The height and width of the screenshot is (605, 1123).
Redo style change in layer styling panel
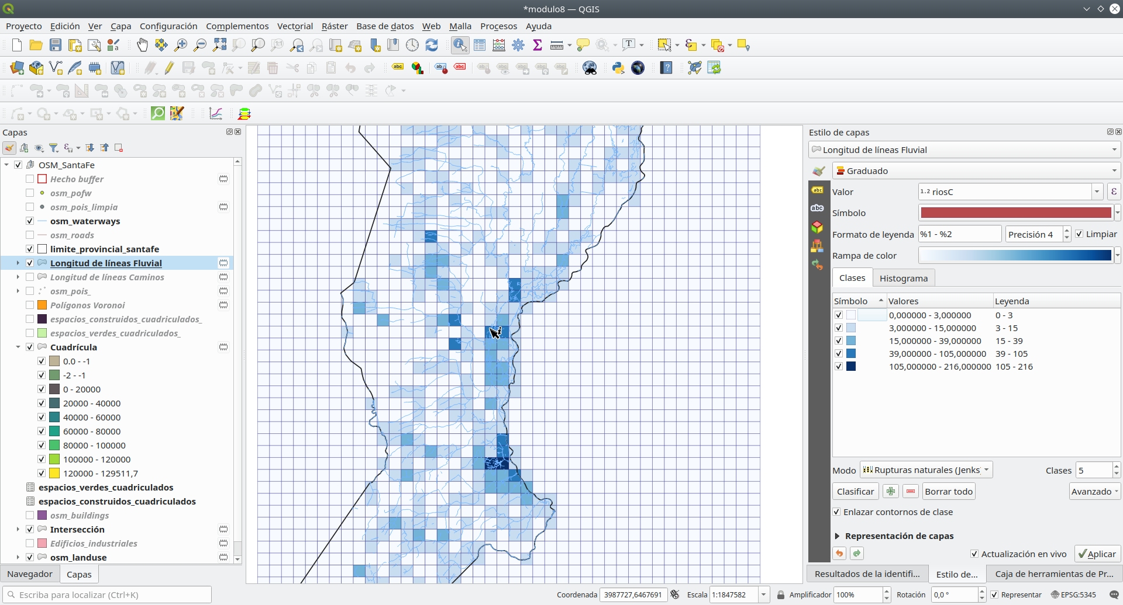click(x=857, y=554)
